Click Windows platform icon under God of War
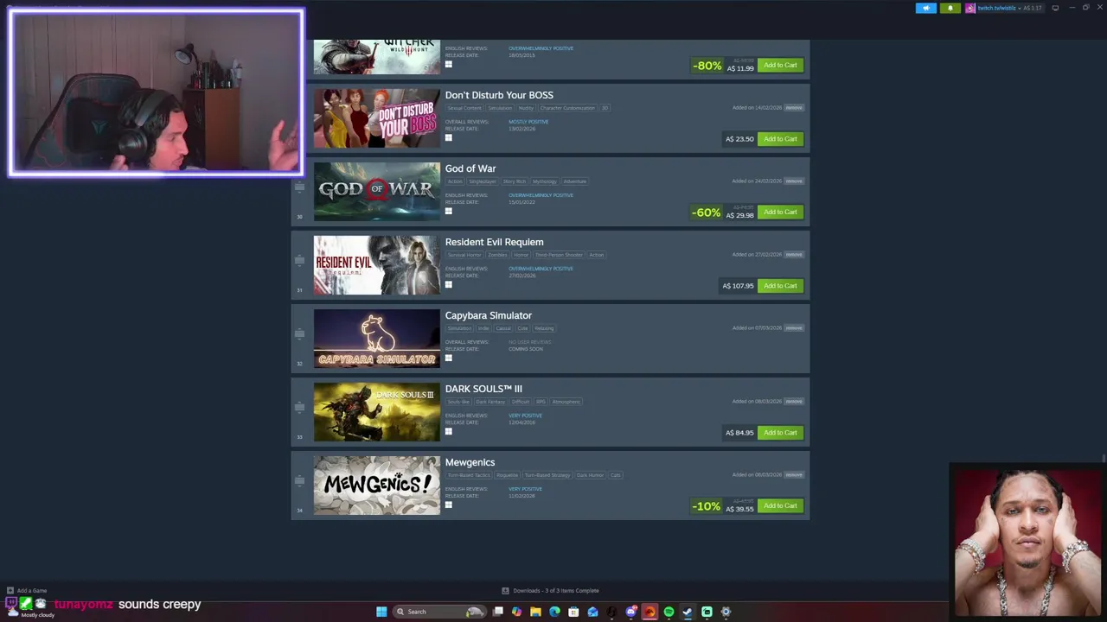This screenshot has width=1107, height=622. point(448,211)
